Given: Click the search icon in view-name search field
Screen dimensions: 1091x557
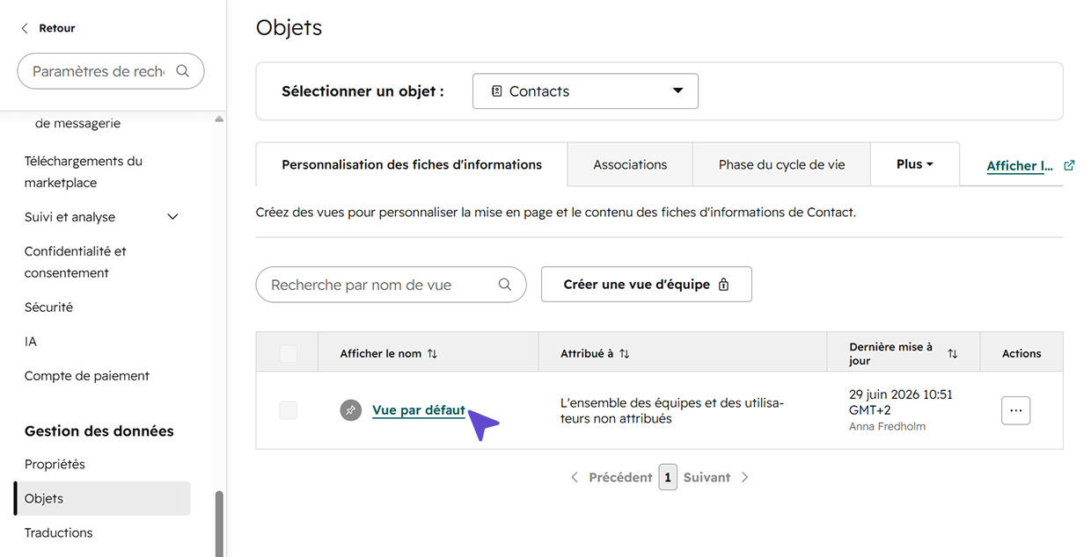Looking at the screenshot, I should pos(505,285).
